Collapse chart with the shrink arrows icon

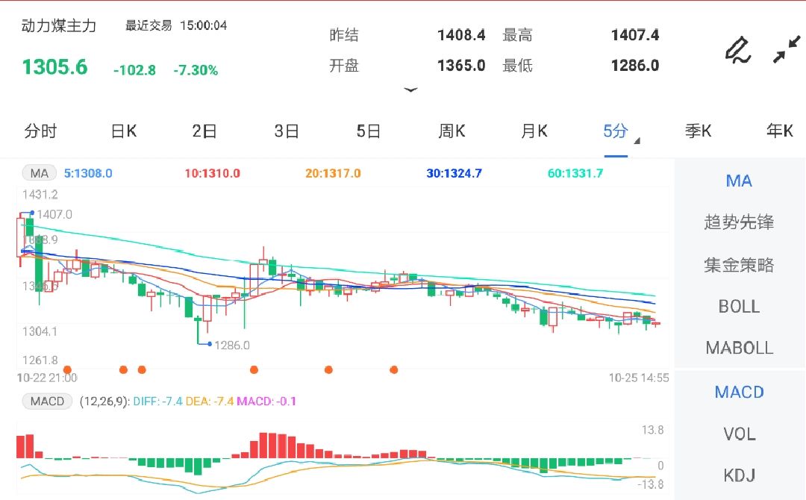[787, 49]
